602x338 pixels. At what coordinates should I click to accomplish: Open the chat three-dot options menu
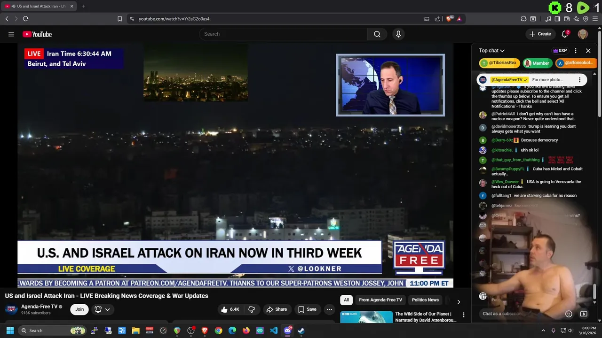click(575, 50)
